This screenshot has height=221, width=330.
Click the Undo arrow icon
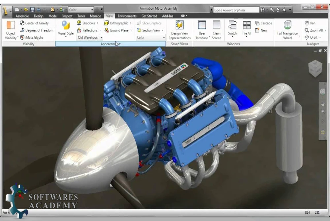39,10
